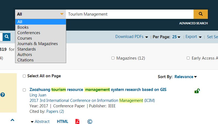Open the Sort By Relevance dropdown

click(x=186, y=77)
